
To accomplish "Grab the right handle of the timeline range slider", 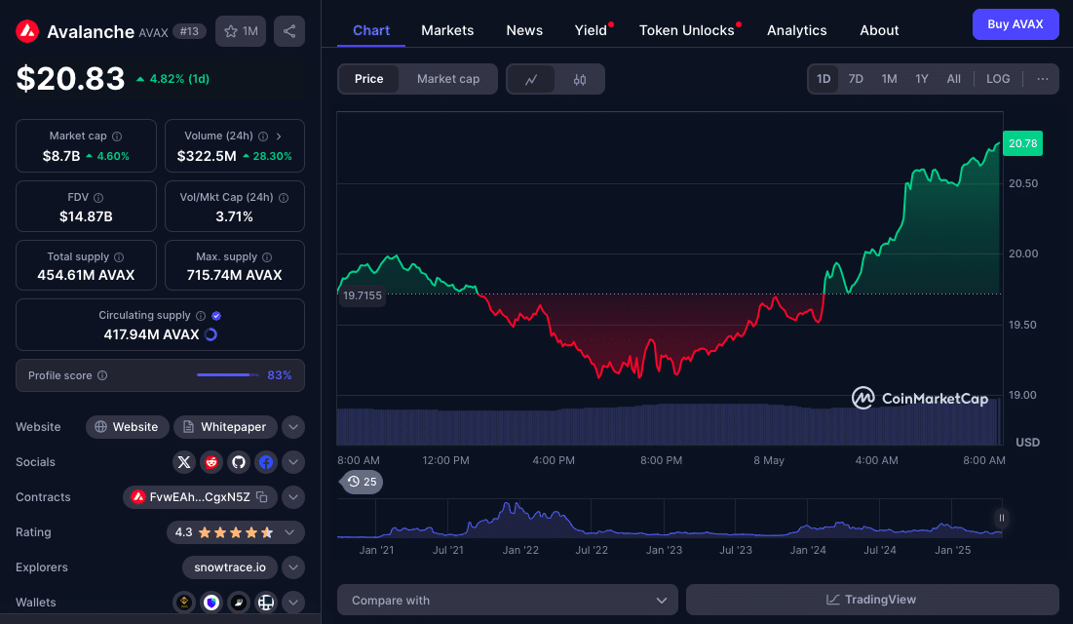I will 1001,518.
